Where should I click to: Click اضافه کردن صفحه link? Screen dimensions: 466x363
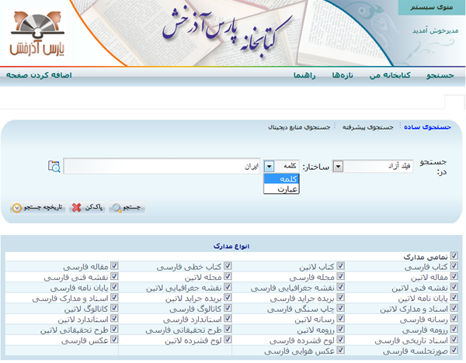39,75
